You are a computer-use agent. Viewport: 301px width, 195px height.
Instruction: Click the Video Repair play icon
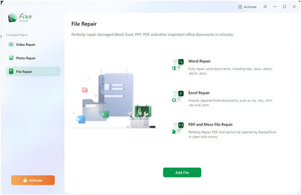(x=11, y=44)
